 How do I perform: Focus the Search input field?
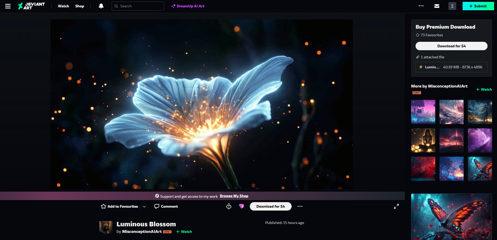pyautogui.click(x=138, y=6)
